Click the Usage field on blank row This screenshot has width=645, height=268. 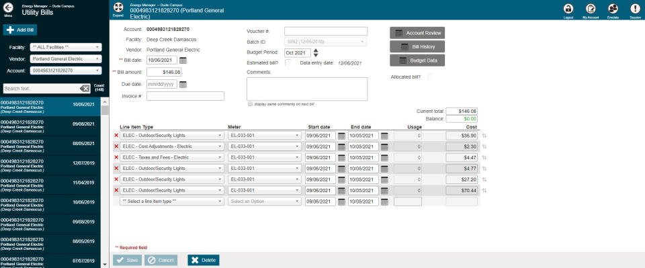tap(408, 202)
